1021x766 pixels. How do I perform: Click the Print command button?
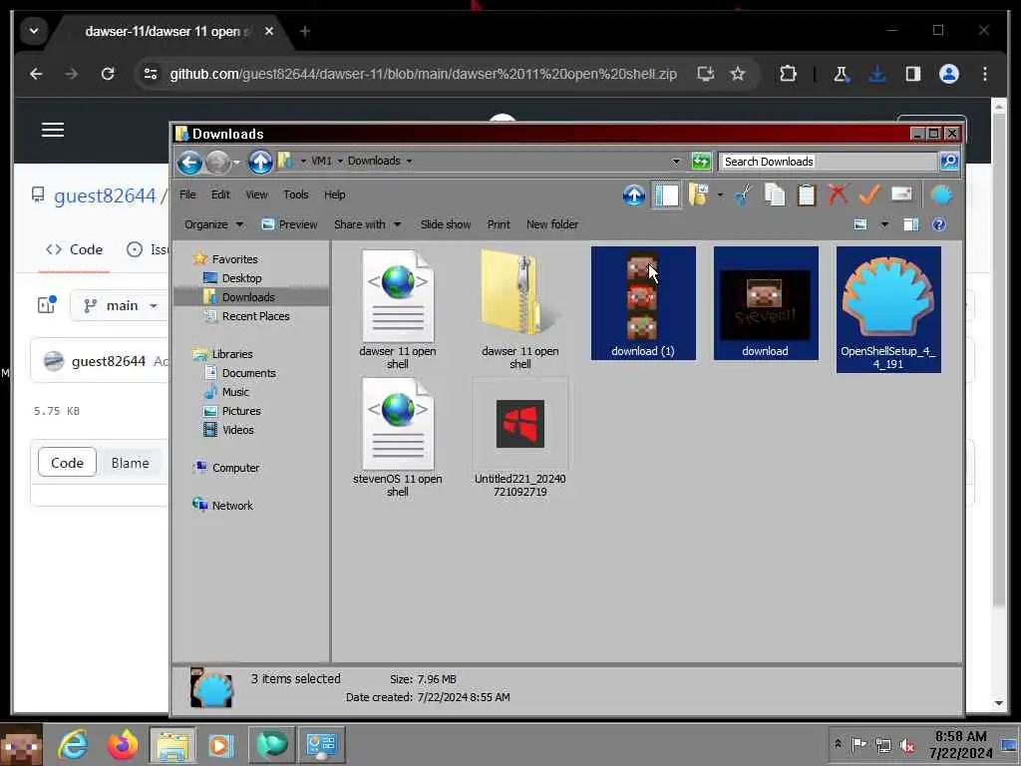(x=499, y=224)
